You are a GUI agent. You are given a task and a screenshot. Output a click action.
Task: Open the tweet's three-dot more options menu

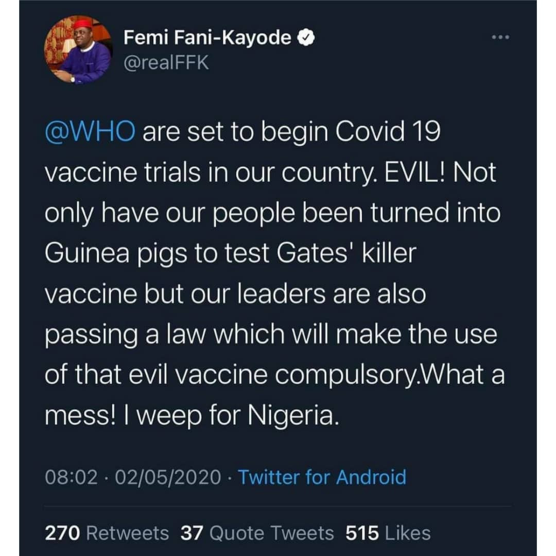[499, 39]
